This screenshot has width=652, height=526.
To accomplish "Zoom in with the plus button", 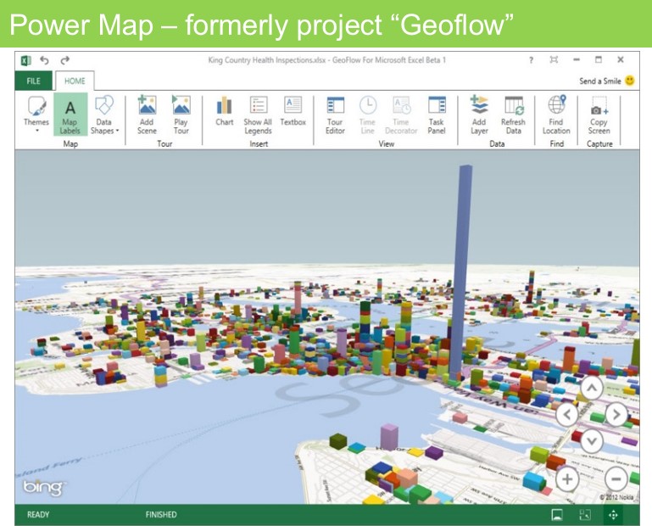I will point(567,479).
